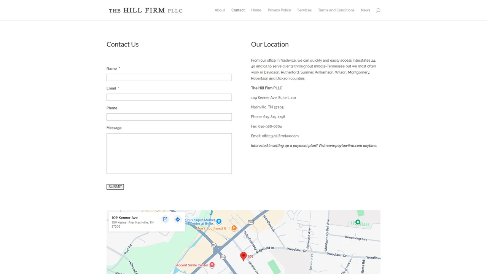Click the Name input field
487x274 pixels.
[x=169, y=77]
